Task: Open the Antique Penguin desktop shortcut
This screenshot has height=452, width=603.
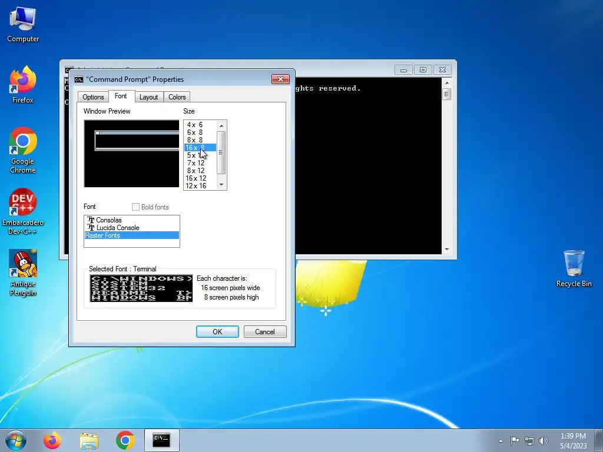Action: pyautogui.click(x=23, y=273)
